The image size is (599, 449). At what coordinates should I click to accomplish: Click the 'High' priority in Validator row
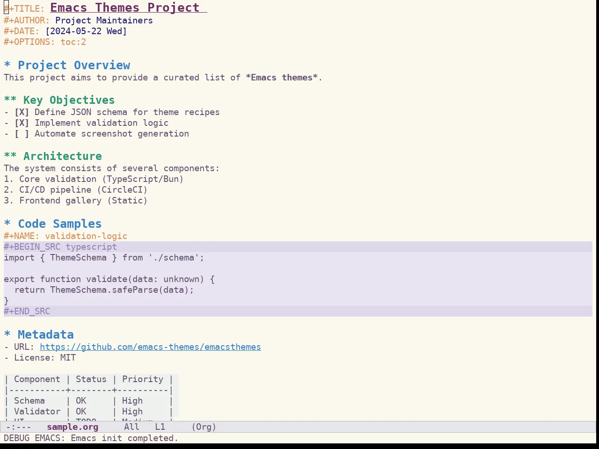tap(132, 412)
